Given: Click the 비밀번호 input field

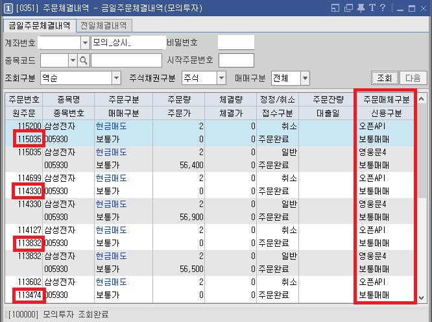Looking at the screenshot, I should pos(236,42).
